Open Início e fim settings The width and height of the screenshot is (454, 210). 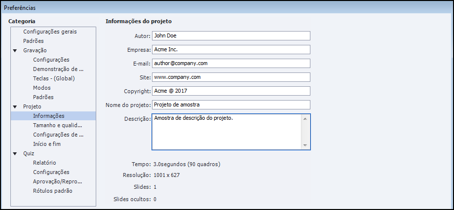coord(47,144)
